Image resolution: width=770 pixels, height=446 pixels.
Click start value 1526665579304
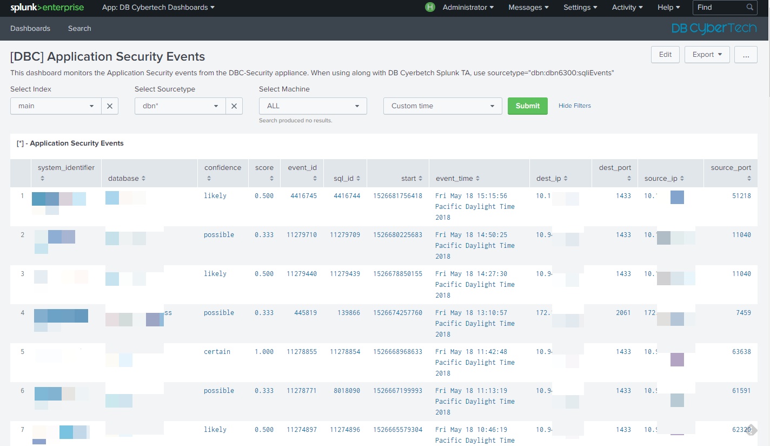(x=398, y=430)
